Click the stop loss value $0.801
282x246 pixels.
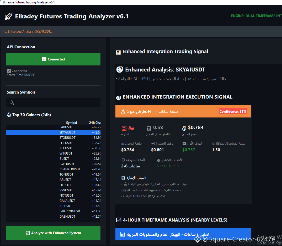pyautogui.click(x=157, y=150)
